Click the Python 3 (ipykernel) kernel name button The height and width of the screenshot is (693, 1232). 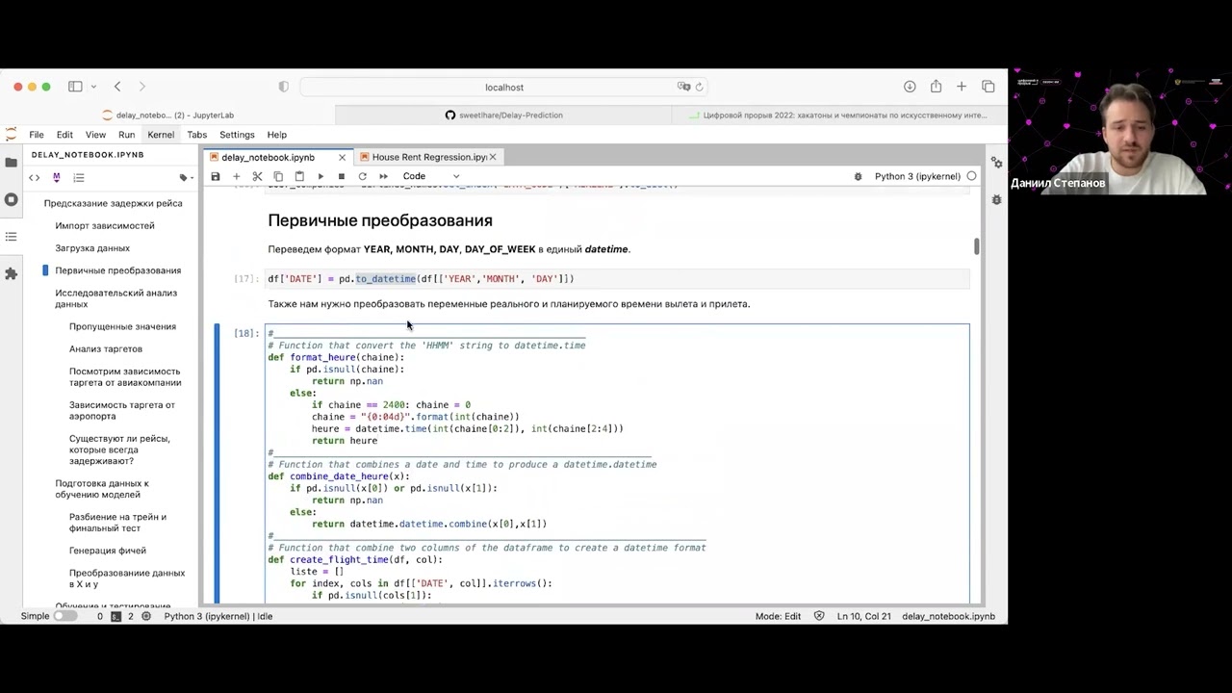click(917, 176)
